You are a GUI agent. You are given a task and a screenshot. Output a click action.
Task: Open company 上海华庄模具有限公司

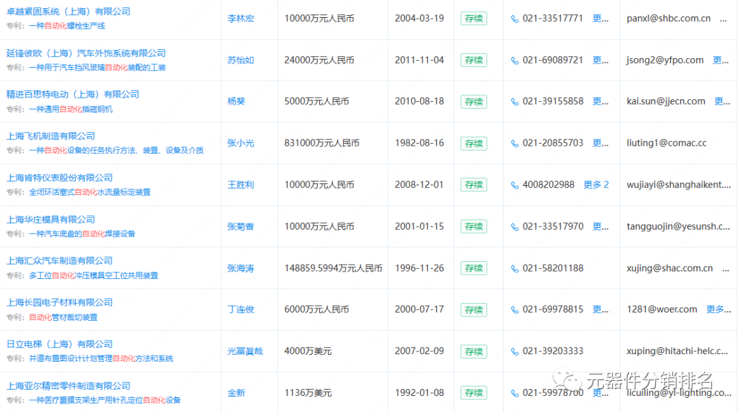coord(51,219)
